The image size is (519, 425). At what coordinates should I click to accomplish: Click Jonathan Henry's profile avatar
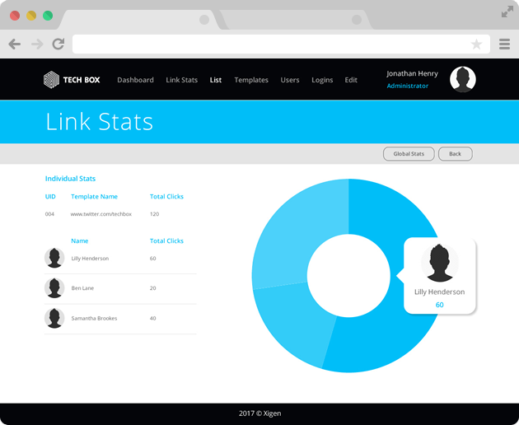[x=463, y=80]
